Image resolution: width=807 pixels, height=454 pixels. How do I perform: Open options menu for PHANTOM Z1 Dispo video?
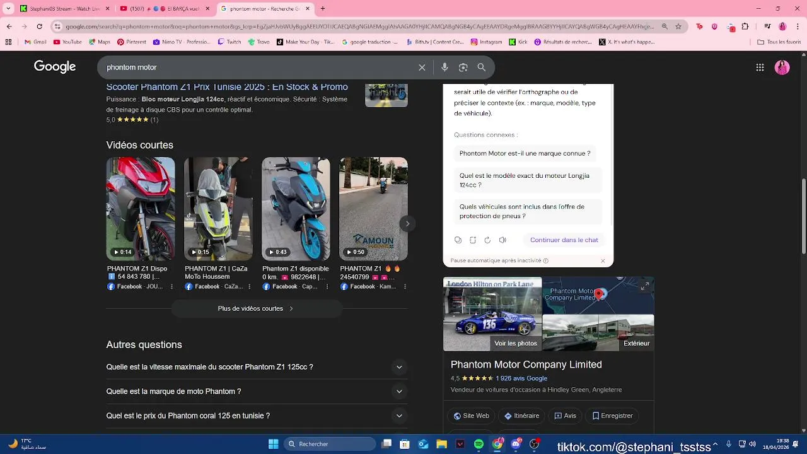[x=171, y=286]
